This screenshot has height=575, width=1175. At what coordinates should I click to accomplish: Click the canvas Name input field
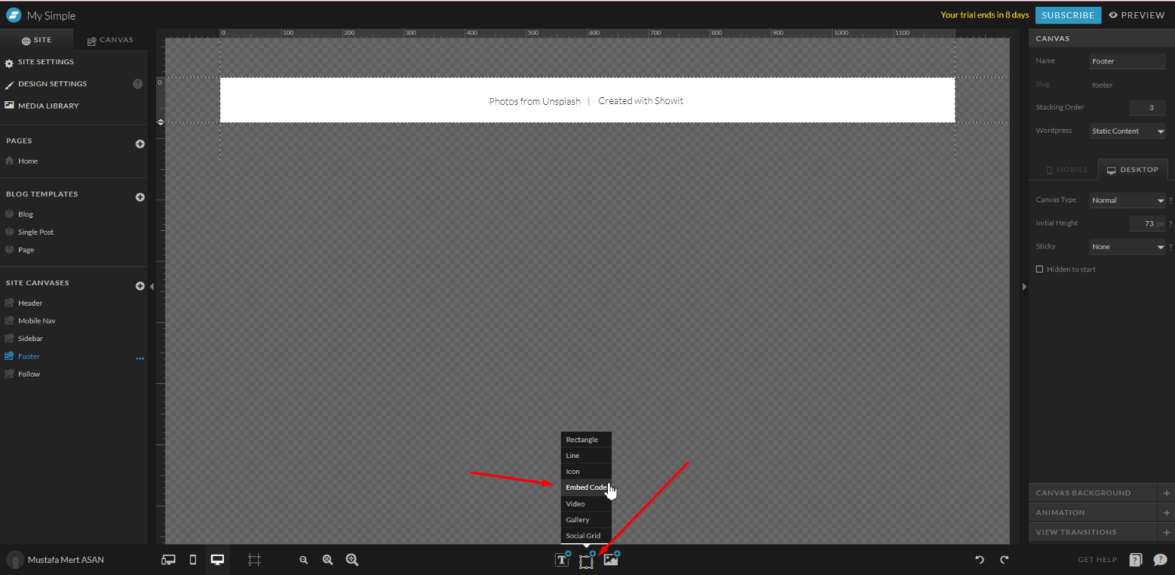(x=1127, y=61)
